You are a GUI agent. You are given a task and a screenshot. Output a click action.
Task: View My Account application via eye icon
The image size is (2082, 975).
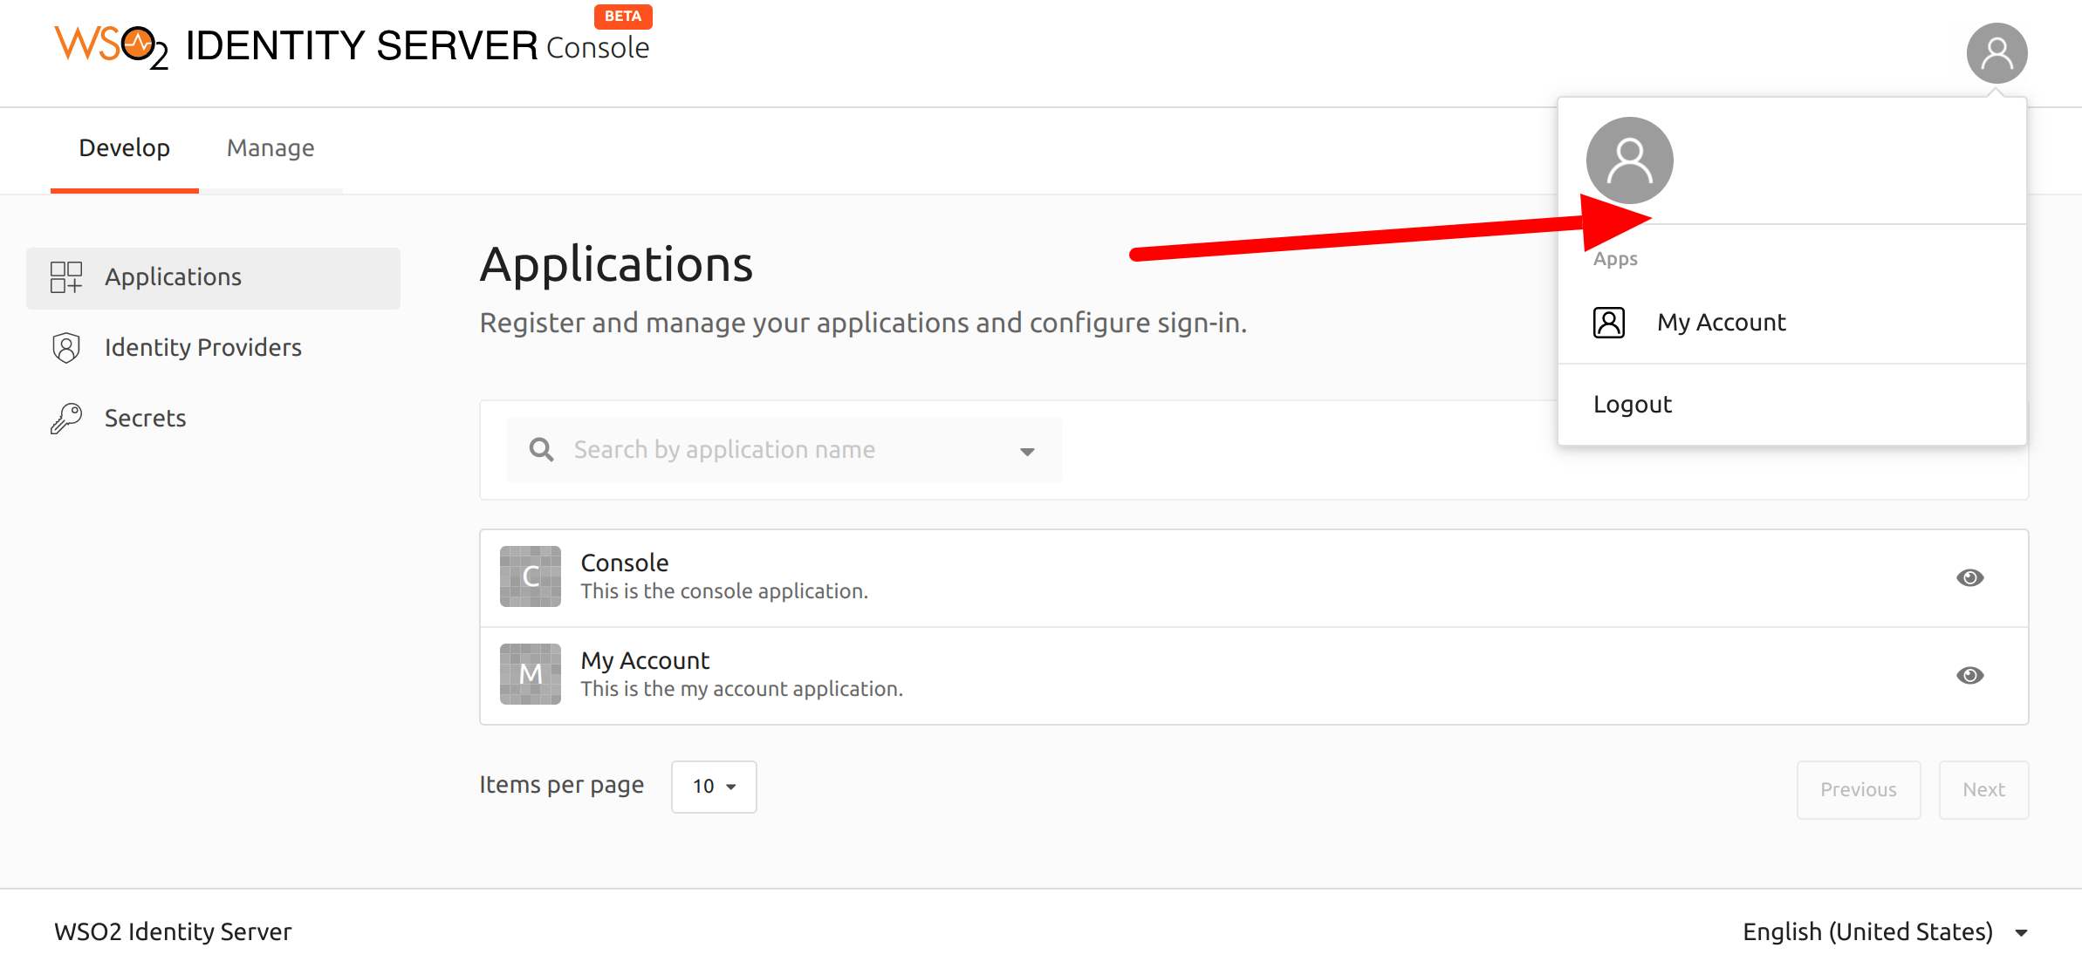coord(1969,675)
